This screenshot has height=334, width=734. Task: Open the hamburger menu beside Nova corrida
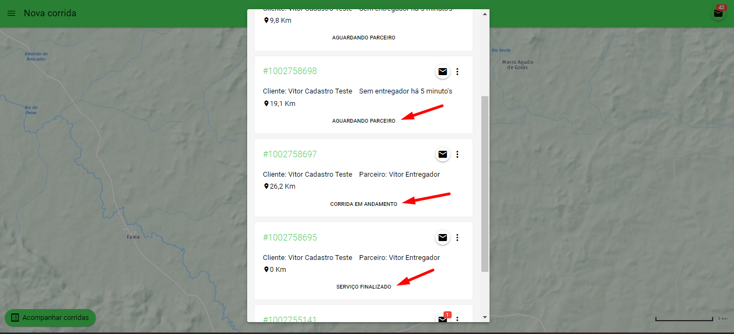click(x=11, y=13)
